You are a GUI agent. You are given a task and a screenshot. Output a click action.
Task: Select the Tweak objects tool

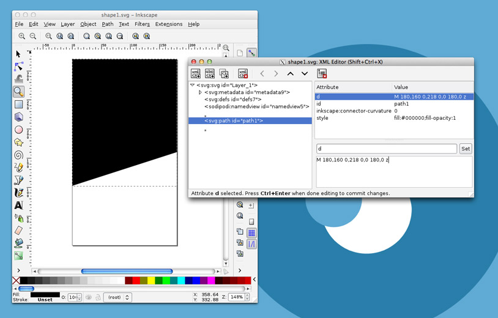pos(18,79)
